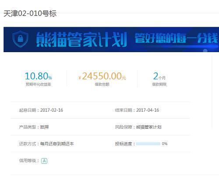Click the 2个月 loan term value
This screenshot has height=180, width=219.
159,76
